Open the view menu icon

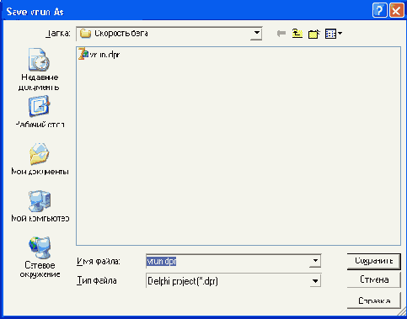(x=334, y=34)
